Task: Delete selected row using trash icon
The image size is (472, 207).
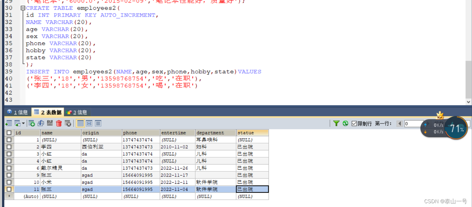Action: [x=59, y=123]
